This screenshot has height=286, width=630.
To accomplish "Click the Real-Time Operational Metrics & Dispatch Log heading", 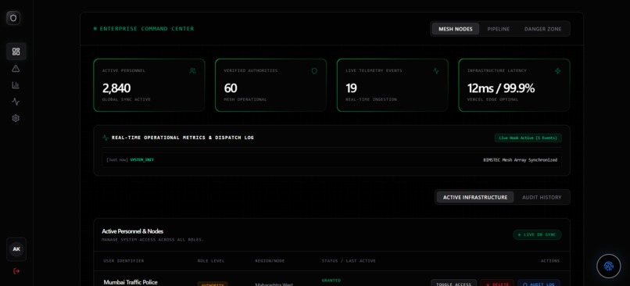I will pos(182,138).
